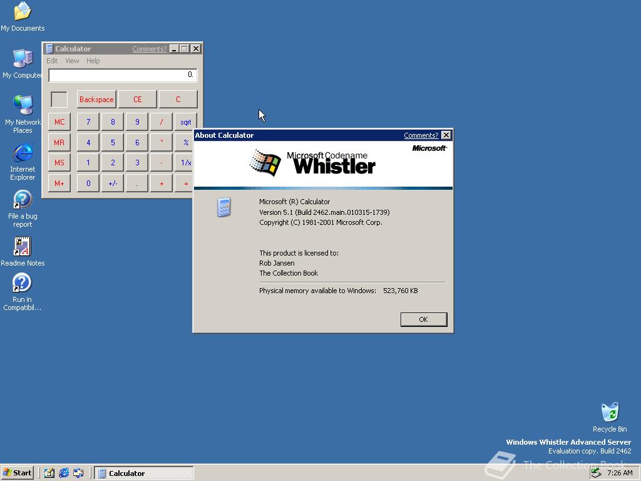Open My Network Places icon

pos(23,114)
